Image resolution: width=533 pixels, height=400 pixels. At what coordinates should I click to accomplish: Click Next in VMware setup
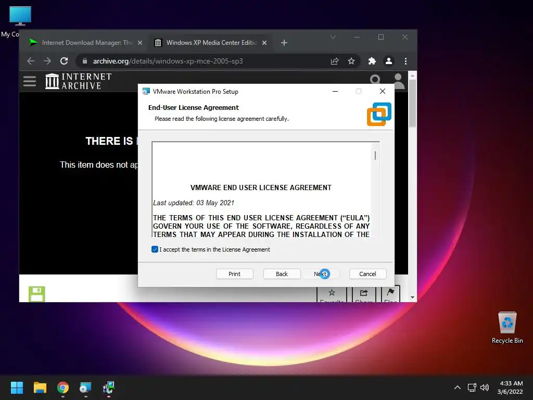pos(320,274)
